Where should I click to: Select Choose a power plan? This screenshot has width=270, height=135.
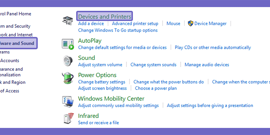156,88
